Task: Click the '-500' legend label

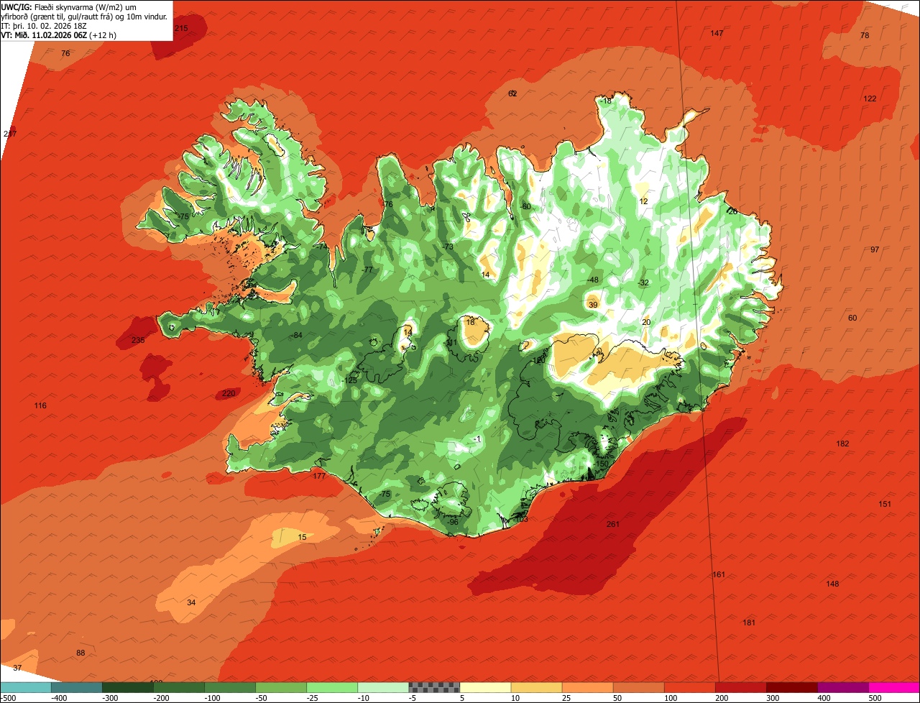Action: (9, 697)
